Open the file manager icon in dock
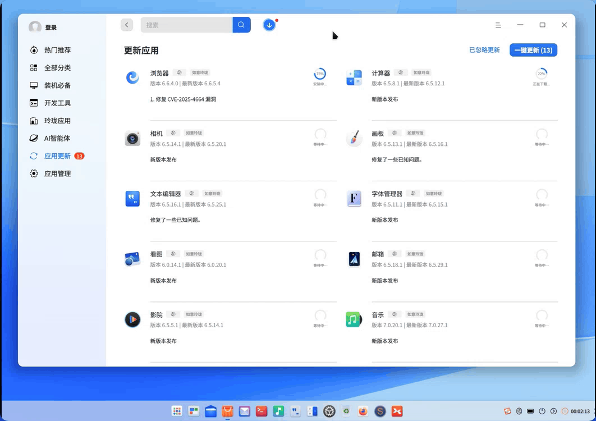The image size is (596, 421). (210, 411)
